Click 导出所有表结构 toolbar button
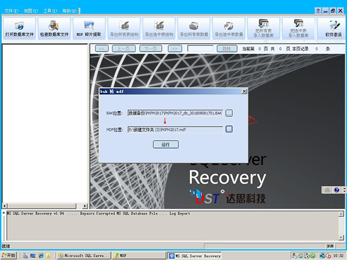 click(x=124, y=28)
